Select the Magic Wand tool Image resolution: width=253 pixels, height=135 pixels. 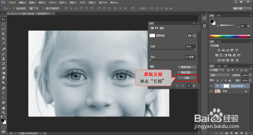[4, 34]
